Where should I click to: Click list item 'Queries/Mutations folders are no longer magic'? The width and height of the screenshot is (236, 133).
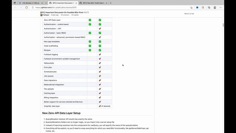tap(80, 122)
